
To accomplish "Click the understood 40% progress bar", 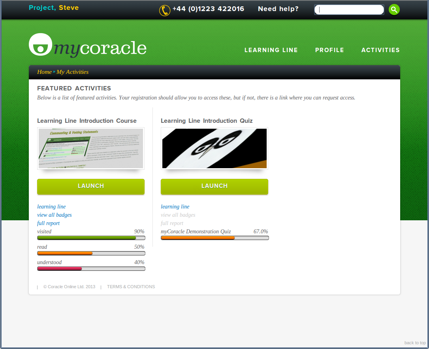I will tap(91, 268).
